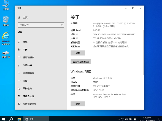
Task: Close the 设置 window
Action: (x=141, y=8)
